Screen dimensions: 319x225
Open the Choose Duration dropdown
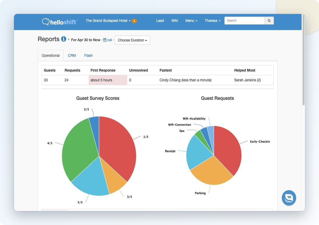point(133,40)
